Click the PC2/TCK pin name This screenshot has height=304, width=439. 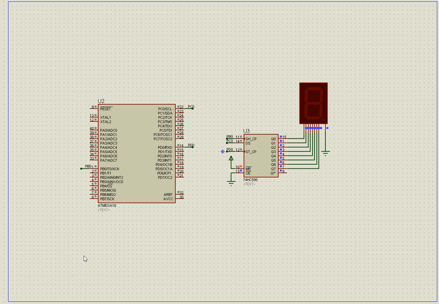click(x=165, y=117)
